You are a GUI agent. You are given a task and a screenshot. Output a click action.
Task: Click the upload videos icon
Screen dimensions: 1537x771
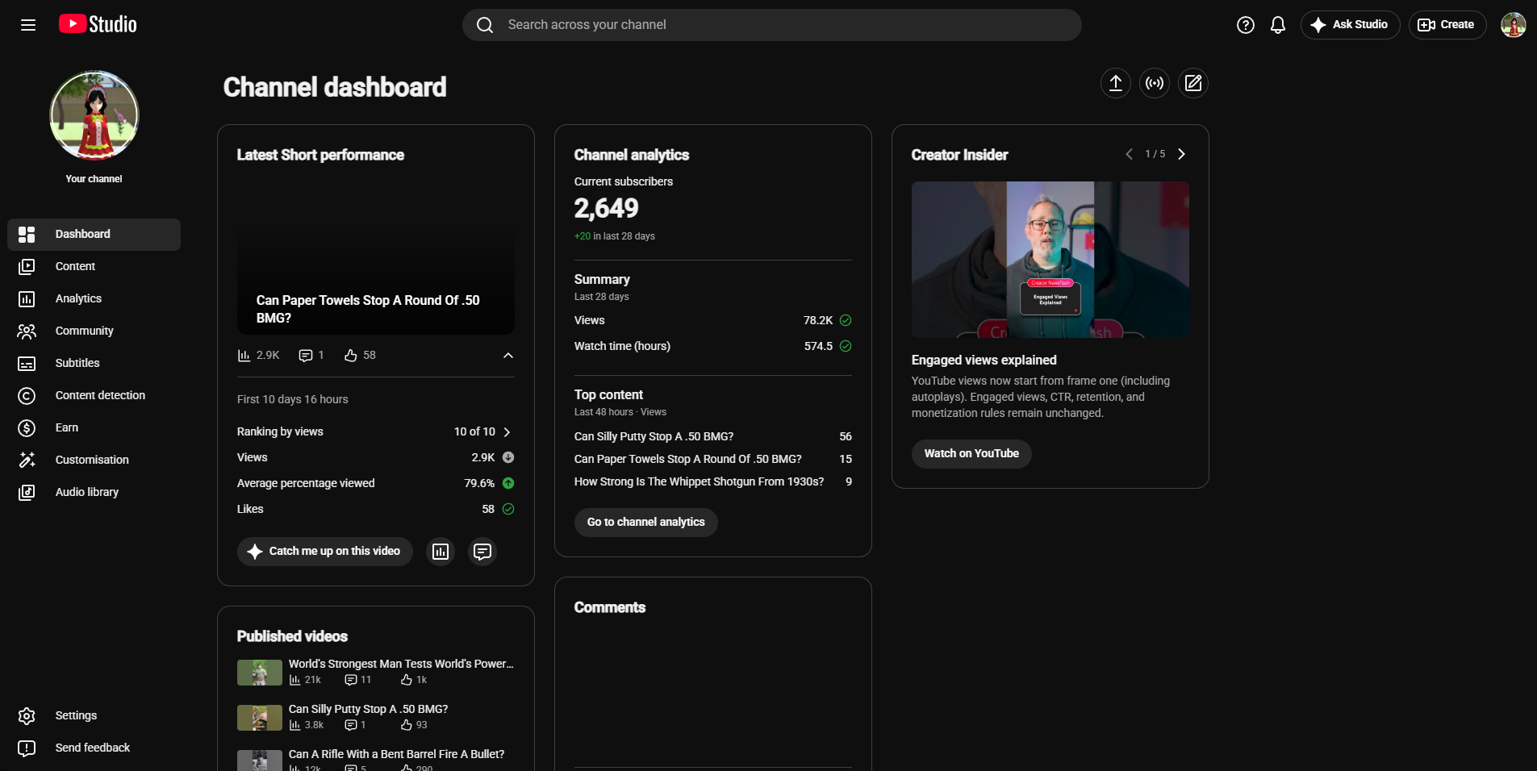coord(1116,83)
